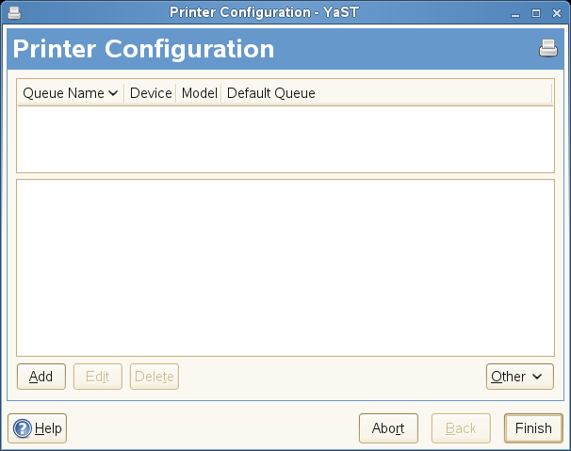Image resolution: width=571 pixels, height=451 pixels.
Task: Open Help with the question mark button
Action: click(x=38, y=428)
